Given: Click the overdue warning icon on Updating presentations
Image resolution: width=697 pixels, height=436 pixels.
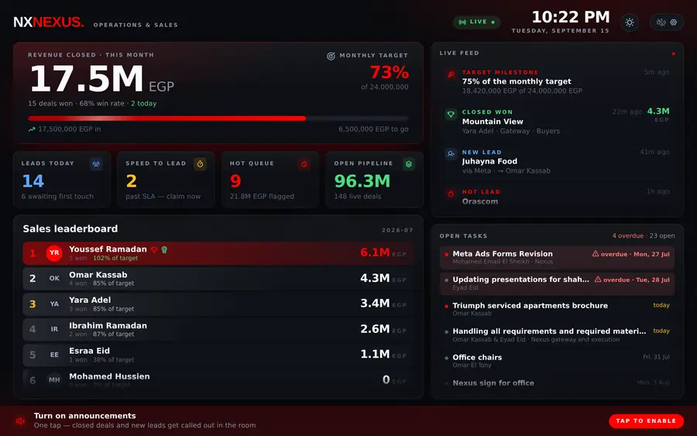Looking at the screenshot, I should [x=598, y=280].
